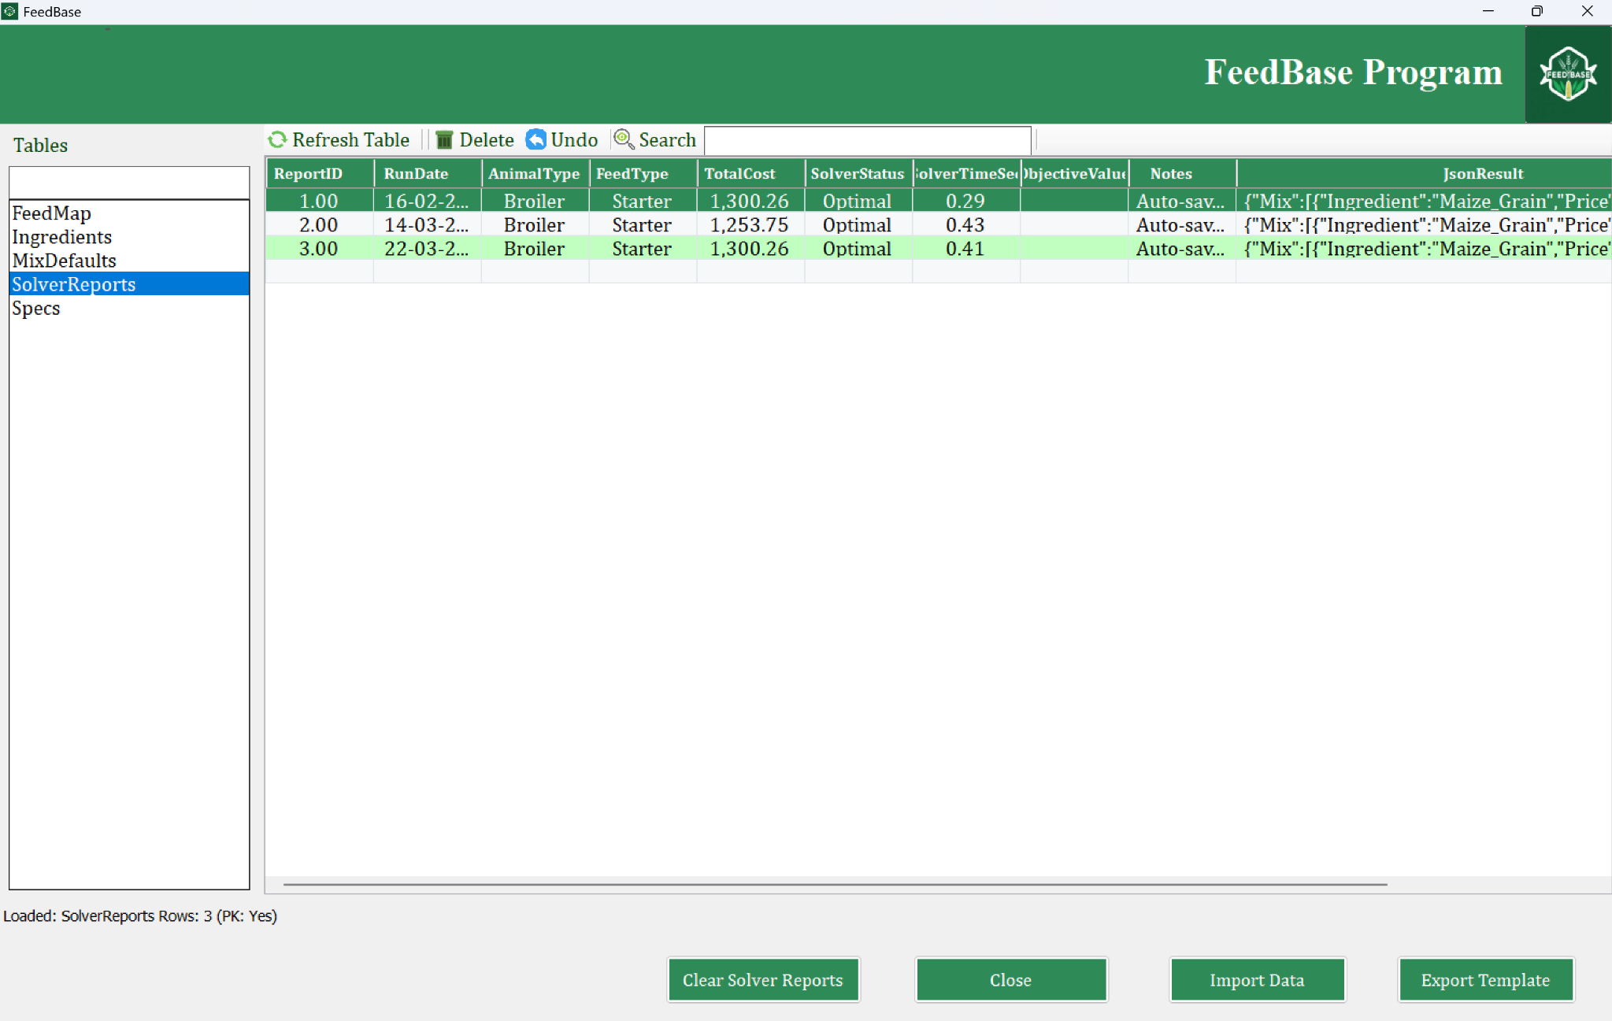Screen dimensions: 1612x1021
Task: Switch to the Specs table
Action: 35,308
